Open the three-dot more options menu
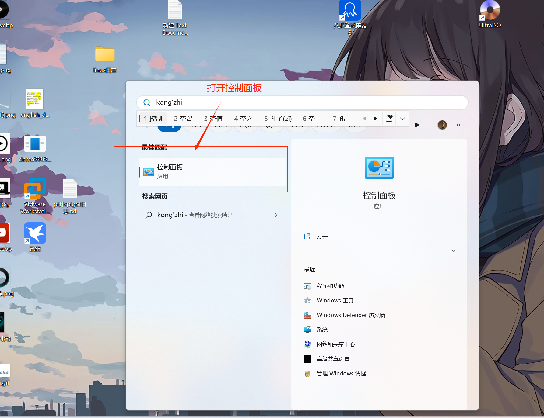544x418 pixels. tap(460, 125)
